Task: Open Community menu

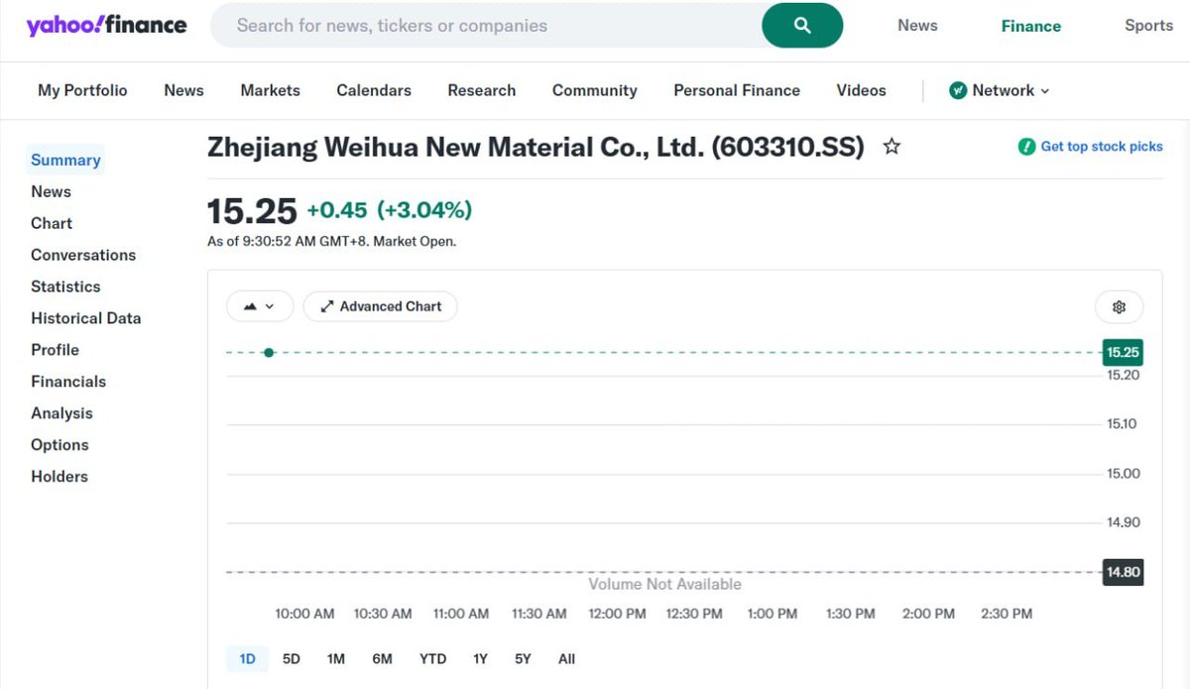Action: [x=595, y=90]
